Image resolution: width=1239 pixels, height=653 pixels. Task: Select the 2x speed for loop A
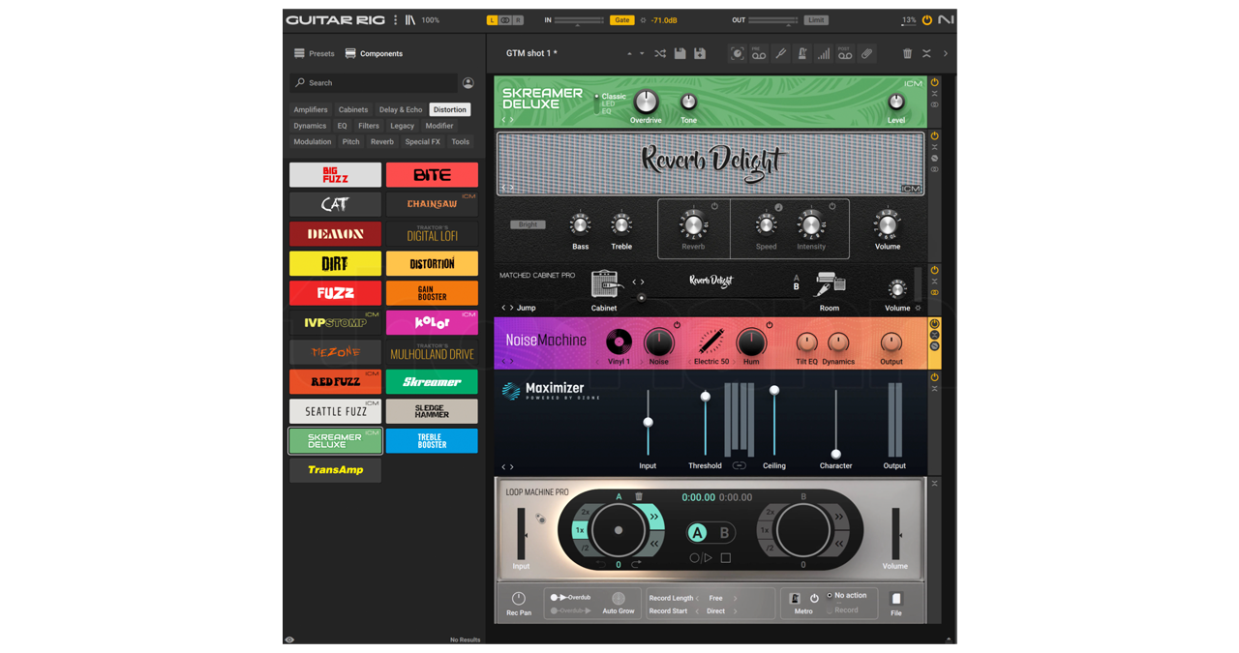point(587,513)
